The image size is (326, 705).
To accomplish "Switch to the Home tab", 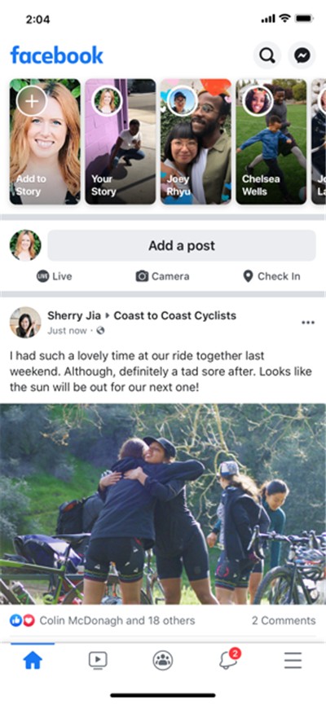I will click(x=33, y=660).
